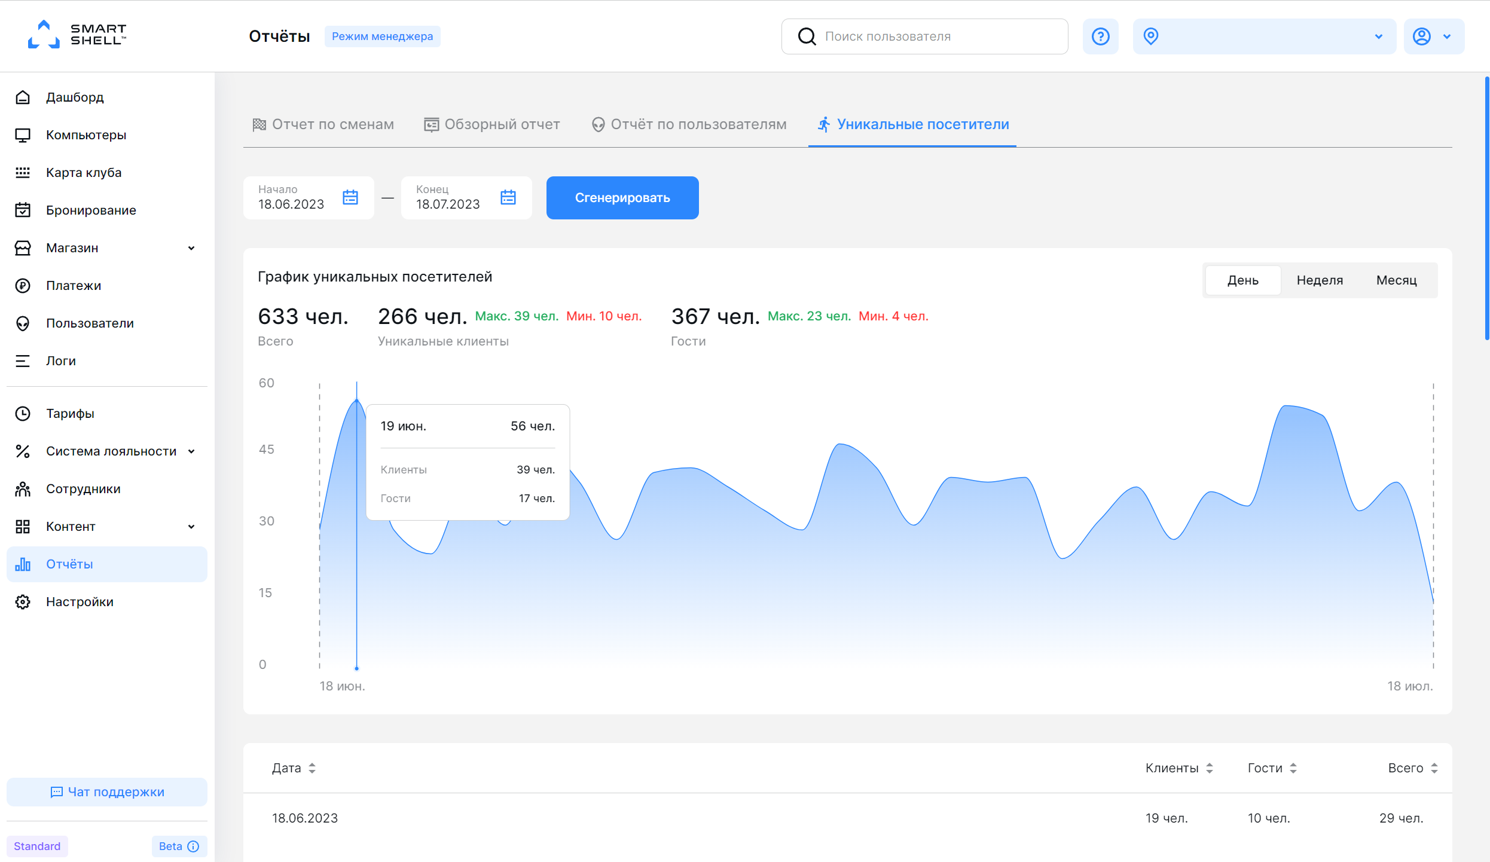Click the Конец date field 18.07.2023

pos(466,198)
